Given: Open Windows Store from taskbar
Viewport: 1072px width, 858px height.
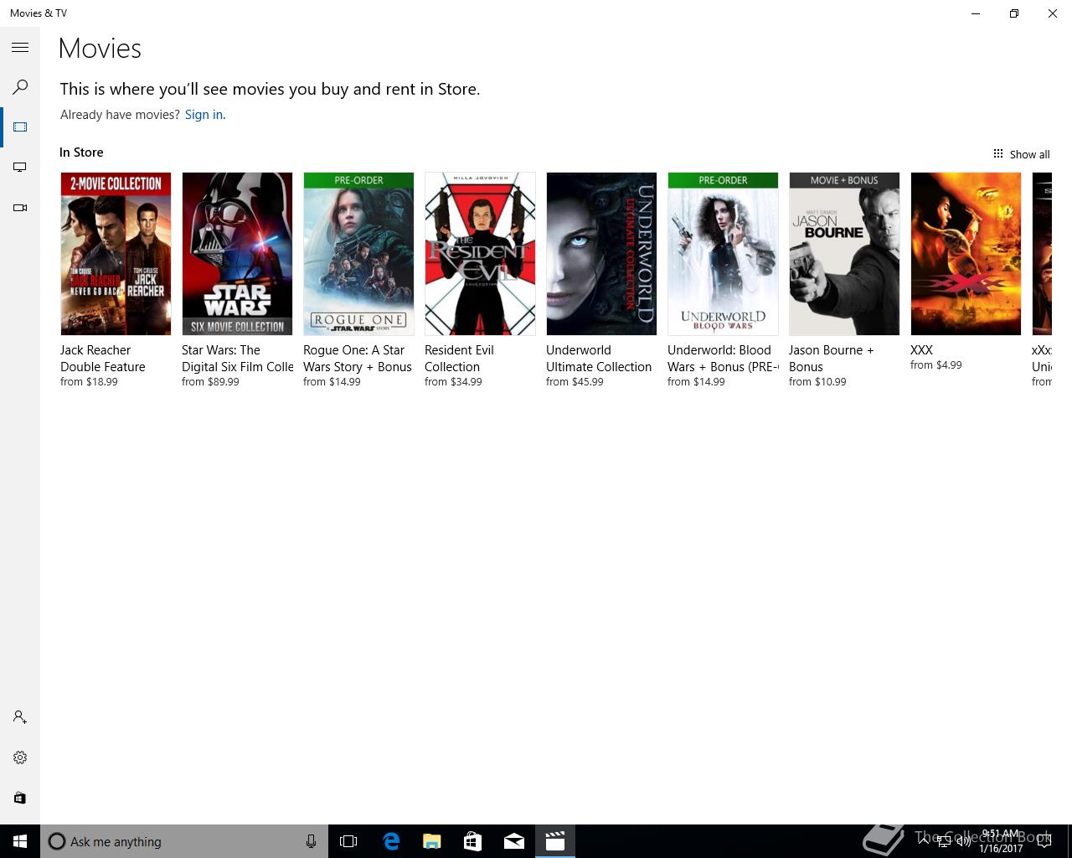Looking at the screenshot, I should 473,841.
